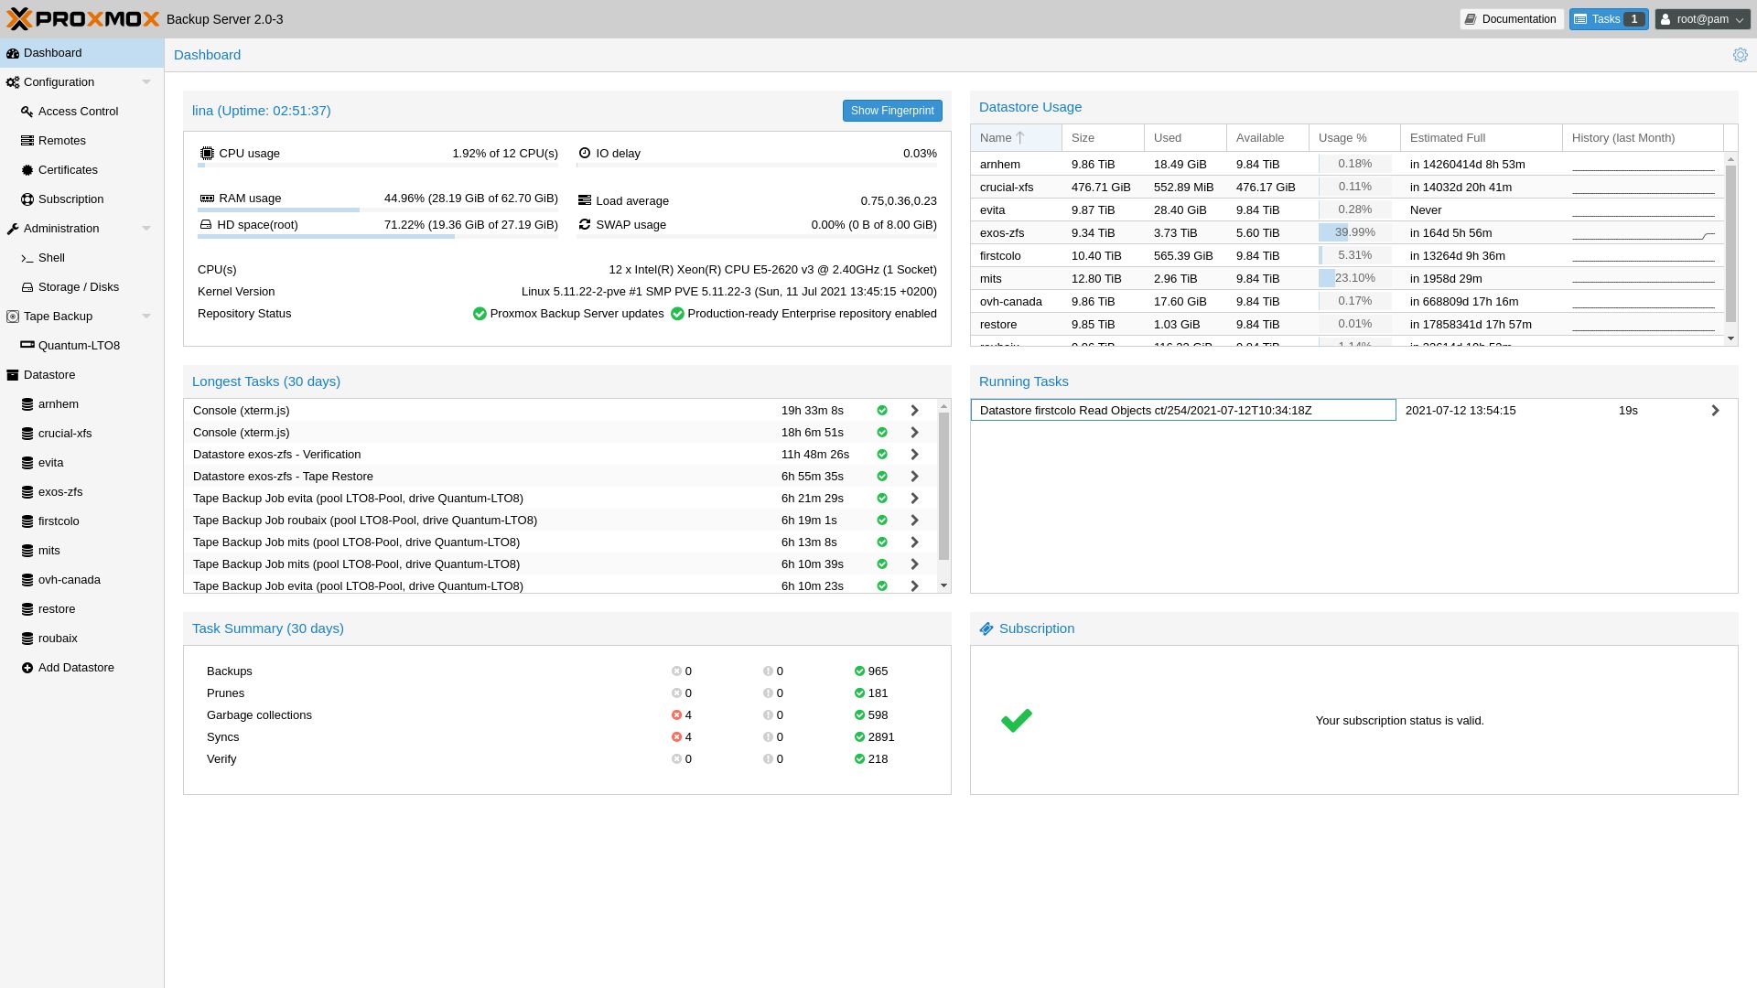Select Dashboard in the sidebar navigation
This screenshot has width=1757, height=988.
(51, 52)
